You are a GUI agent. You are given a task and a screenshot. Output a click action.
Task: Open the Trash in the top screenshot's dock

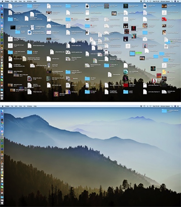pyautogui.click(x=2, y=99)
